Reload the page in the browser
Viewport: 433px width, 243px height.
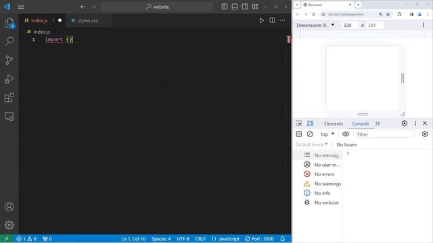coord(314,14)
